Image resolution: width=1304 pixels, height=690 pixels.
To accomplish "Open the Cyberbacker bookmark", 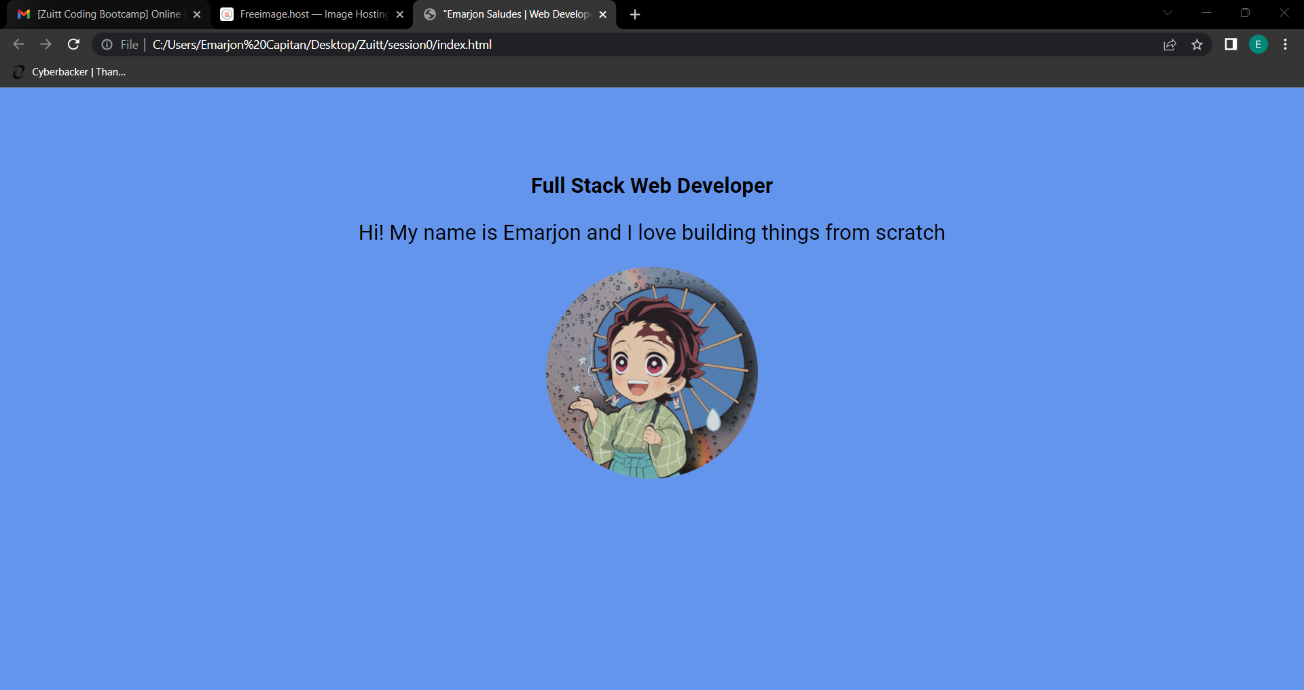I will pyautogui.click(x=70, y=72).
